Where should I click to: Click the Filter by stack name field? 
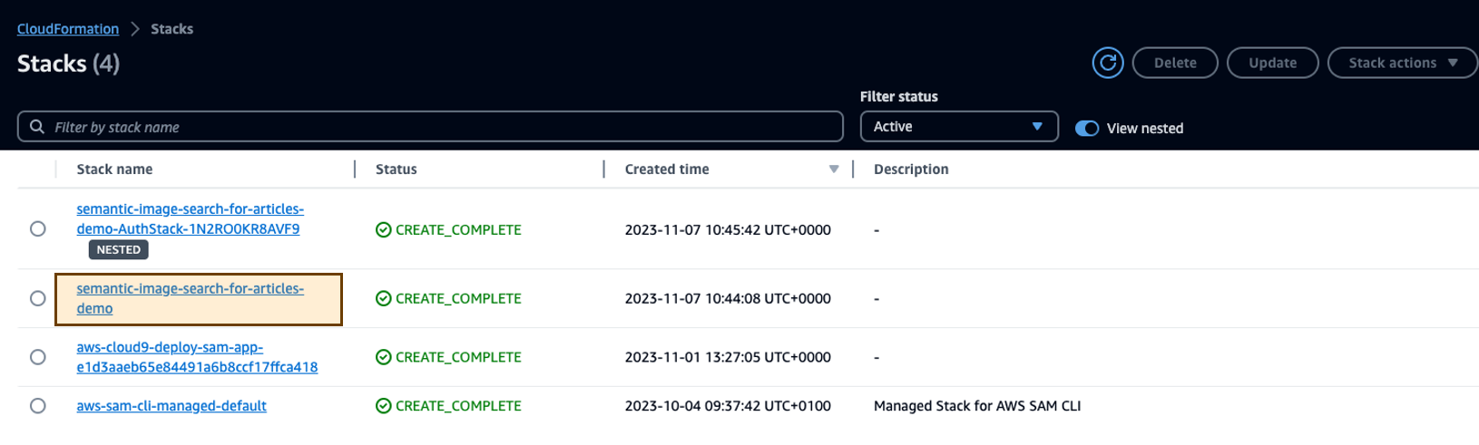(x=430, y=127)
